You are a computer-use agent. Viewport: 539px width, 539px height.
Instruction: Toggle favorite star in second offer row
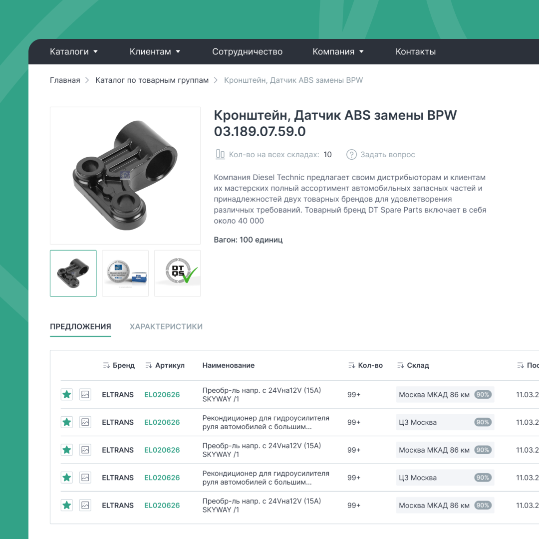tap(67, 422)
